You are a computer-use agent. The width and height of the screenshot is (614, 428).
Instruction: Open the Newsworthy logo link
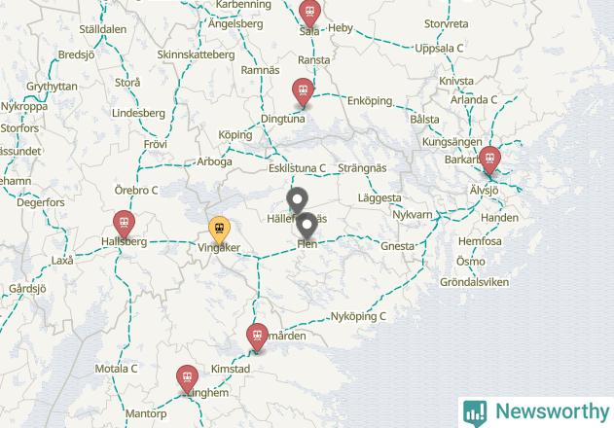coord(536,412)
